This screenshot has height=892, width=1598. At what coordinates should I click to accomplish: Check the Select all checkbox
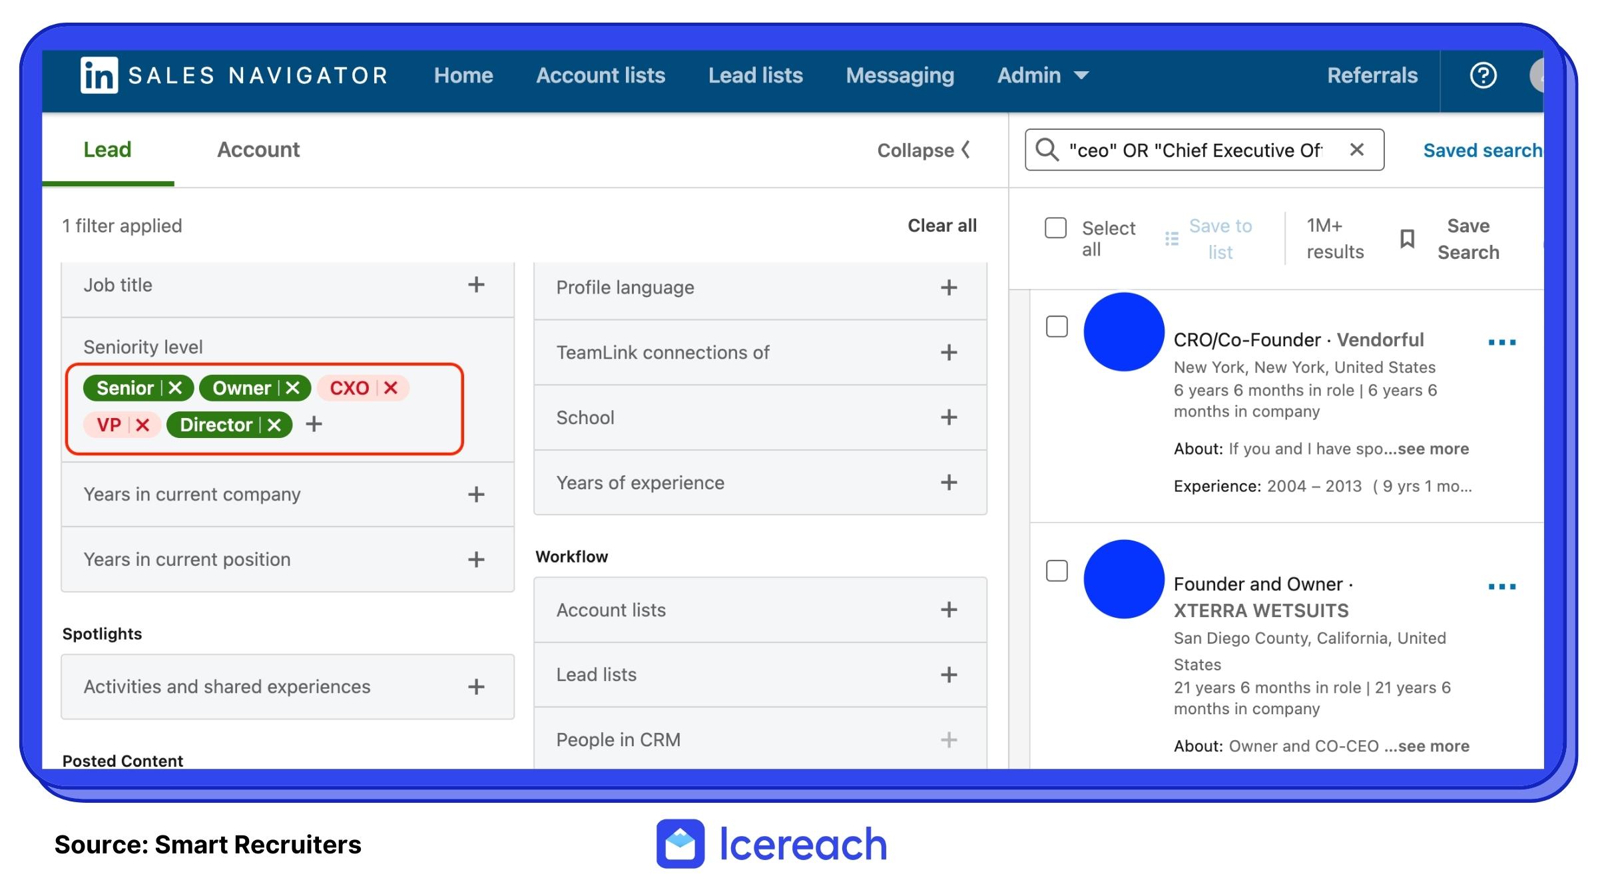point(1055,228)
